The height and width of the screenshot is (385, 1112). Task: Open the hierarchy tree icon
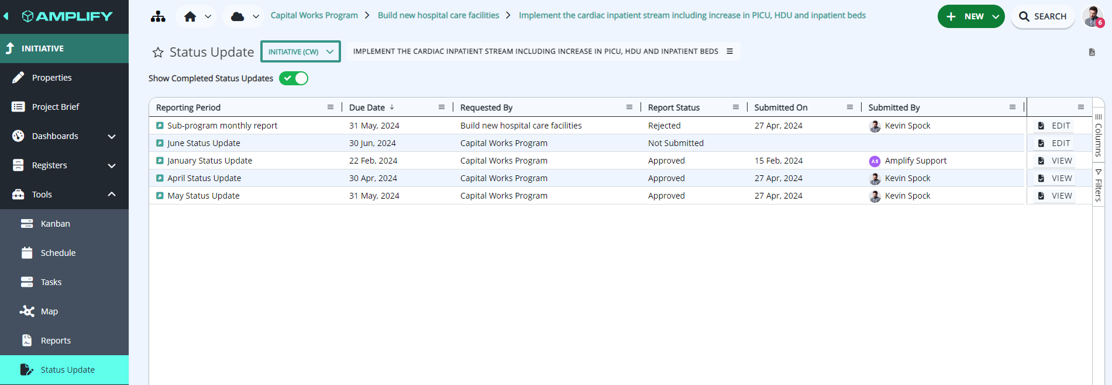pyautogui.click(x=158, y=16)
